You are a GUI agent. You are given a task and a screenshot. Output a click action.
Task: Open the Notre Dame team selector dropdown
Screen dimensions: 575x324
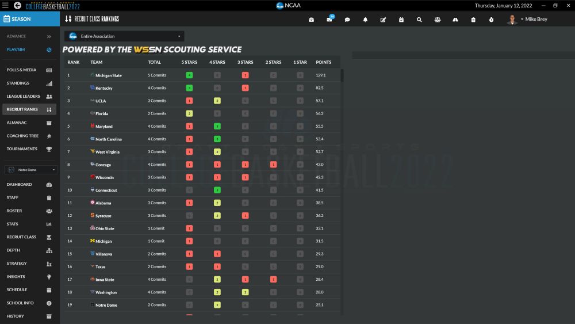pyautogui.click(x=30, y=170)
